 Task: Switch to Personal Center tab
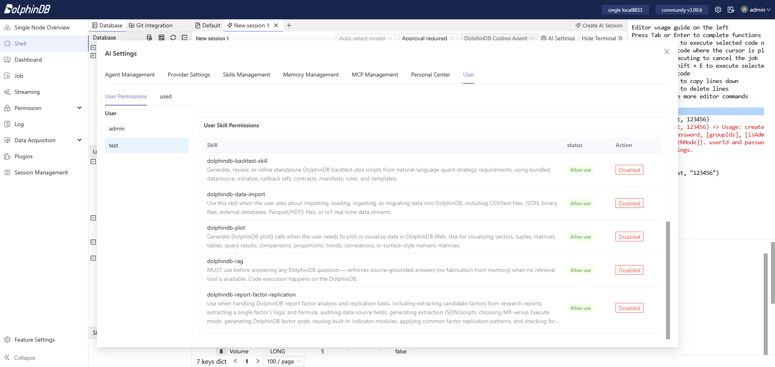click(431, 75)
